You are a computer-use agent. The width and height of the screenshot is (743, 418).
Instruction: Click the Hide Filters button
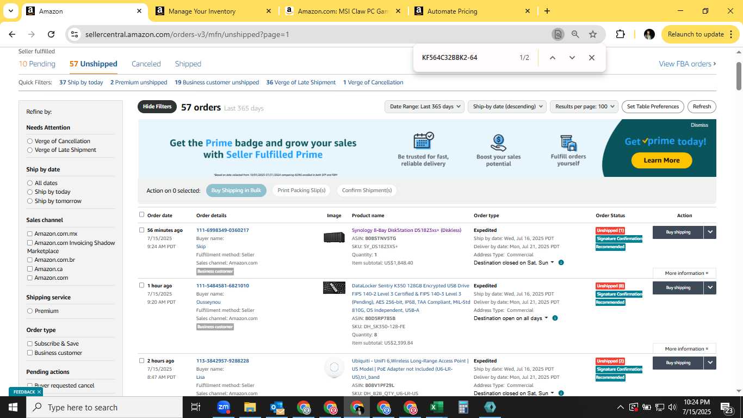[157, 107]
